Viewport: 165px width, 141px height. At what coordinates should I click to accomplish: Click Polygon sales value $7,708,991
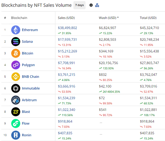pyautogui.click(x=66, y=63)
